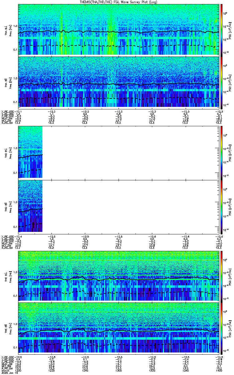Click MLT_SM label under the THD BII panel
Screen dimensions: 234x375
click(x=7, y=245)
